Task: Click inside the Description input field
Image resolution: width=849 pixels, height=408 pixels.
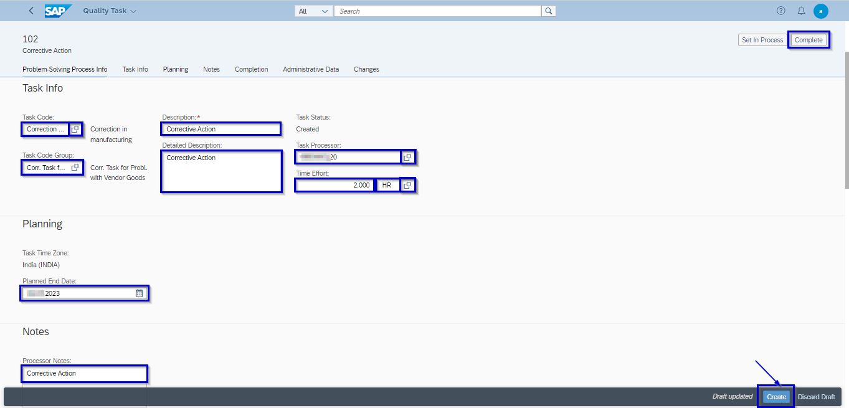Action: click(221, 129)
